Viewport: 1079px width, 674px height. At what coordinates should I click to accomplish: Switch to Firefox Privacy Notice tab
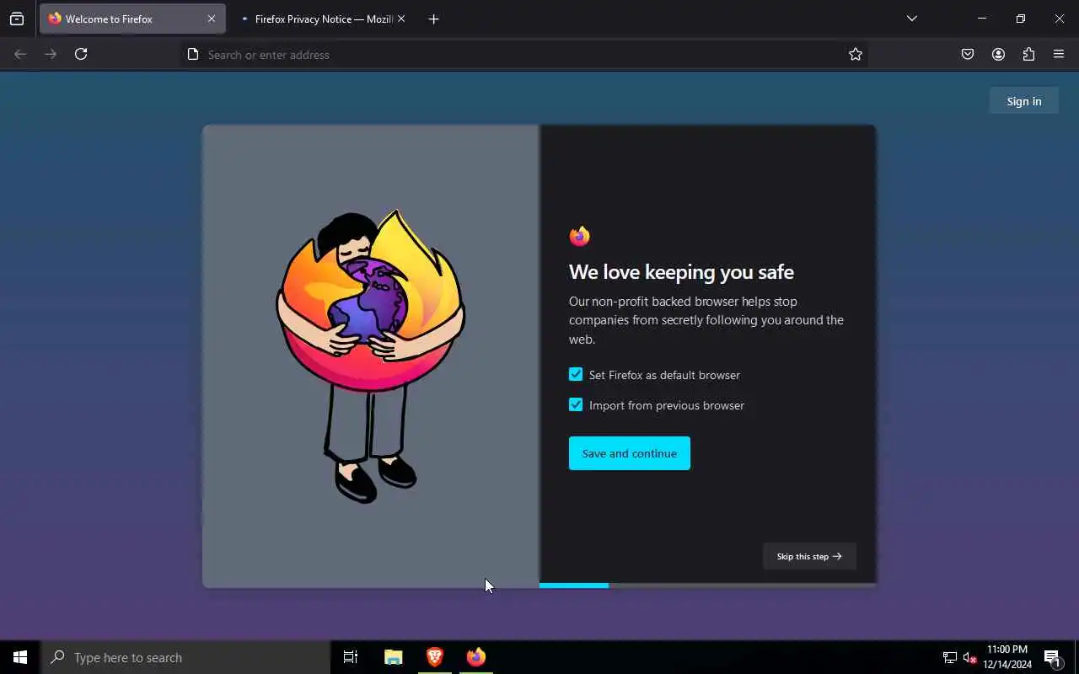324,19
